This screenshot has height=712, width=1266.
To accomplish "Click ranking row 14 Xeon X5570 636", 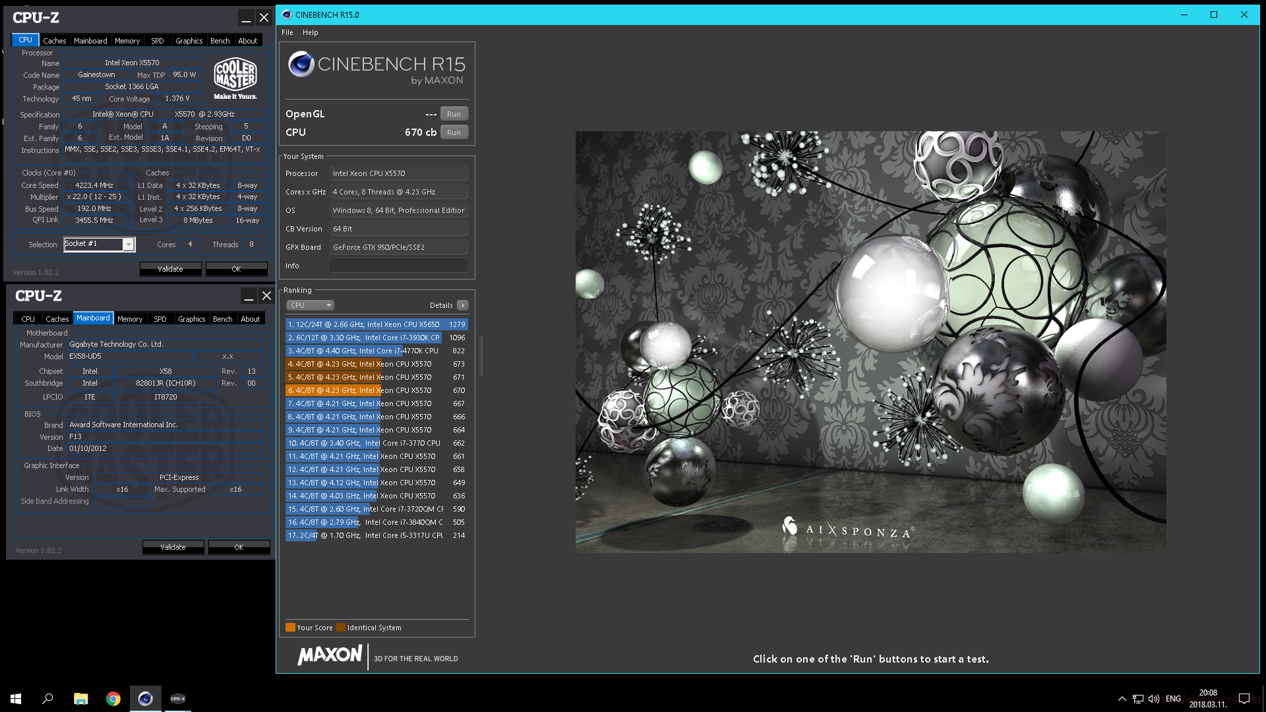I will pyautogui.click(x=377, y=496).
